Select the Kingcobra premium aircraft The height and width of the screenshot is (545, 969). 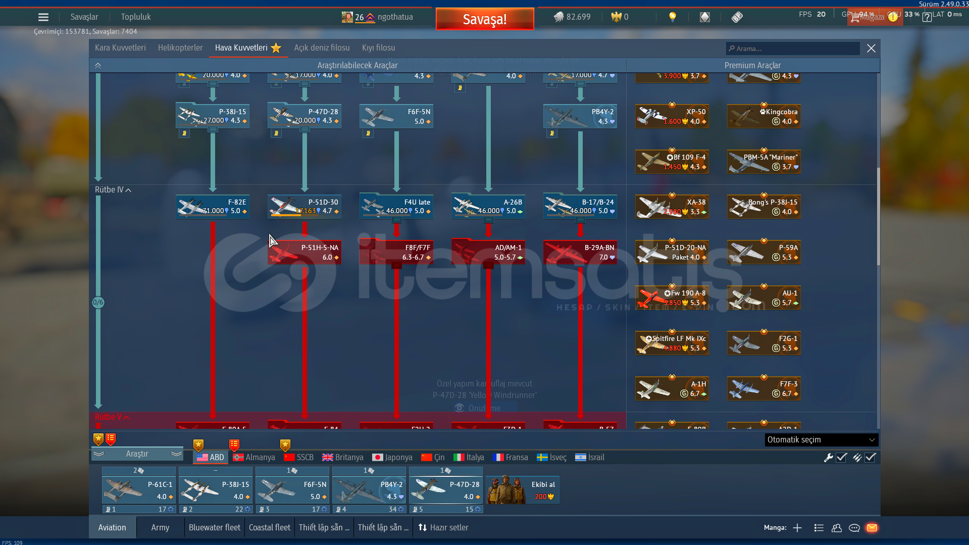[764, 116]
